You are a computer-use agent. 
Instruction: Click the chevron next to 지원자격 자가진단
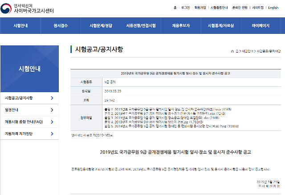pos(52,134)
